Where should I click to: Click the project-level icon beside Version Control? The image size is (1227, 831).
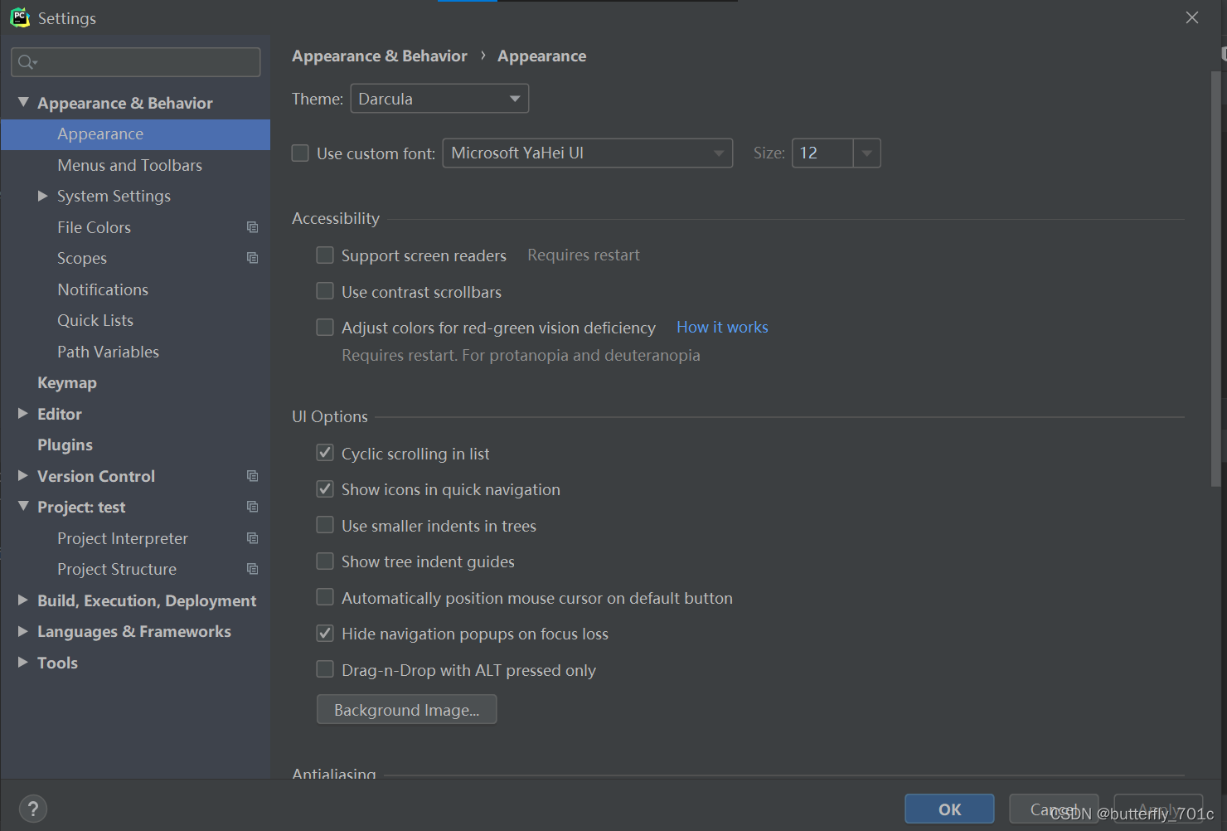point(252,476)
